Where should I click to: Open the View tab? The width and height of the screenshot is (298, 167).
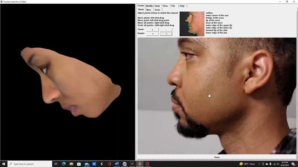(x=165, y=6)
